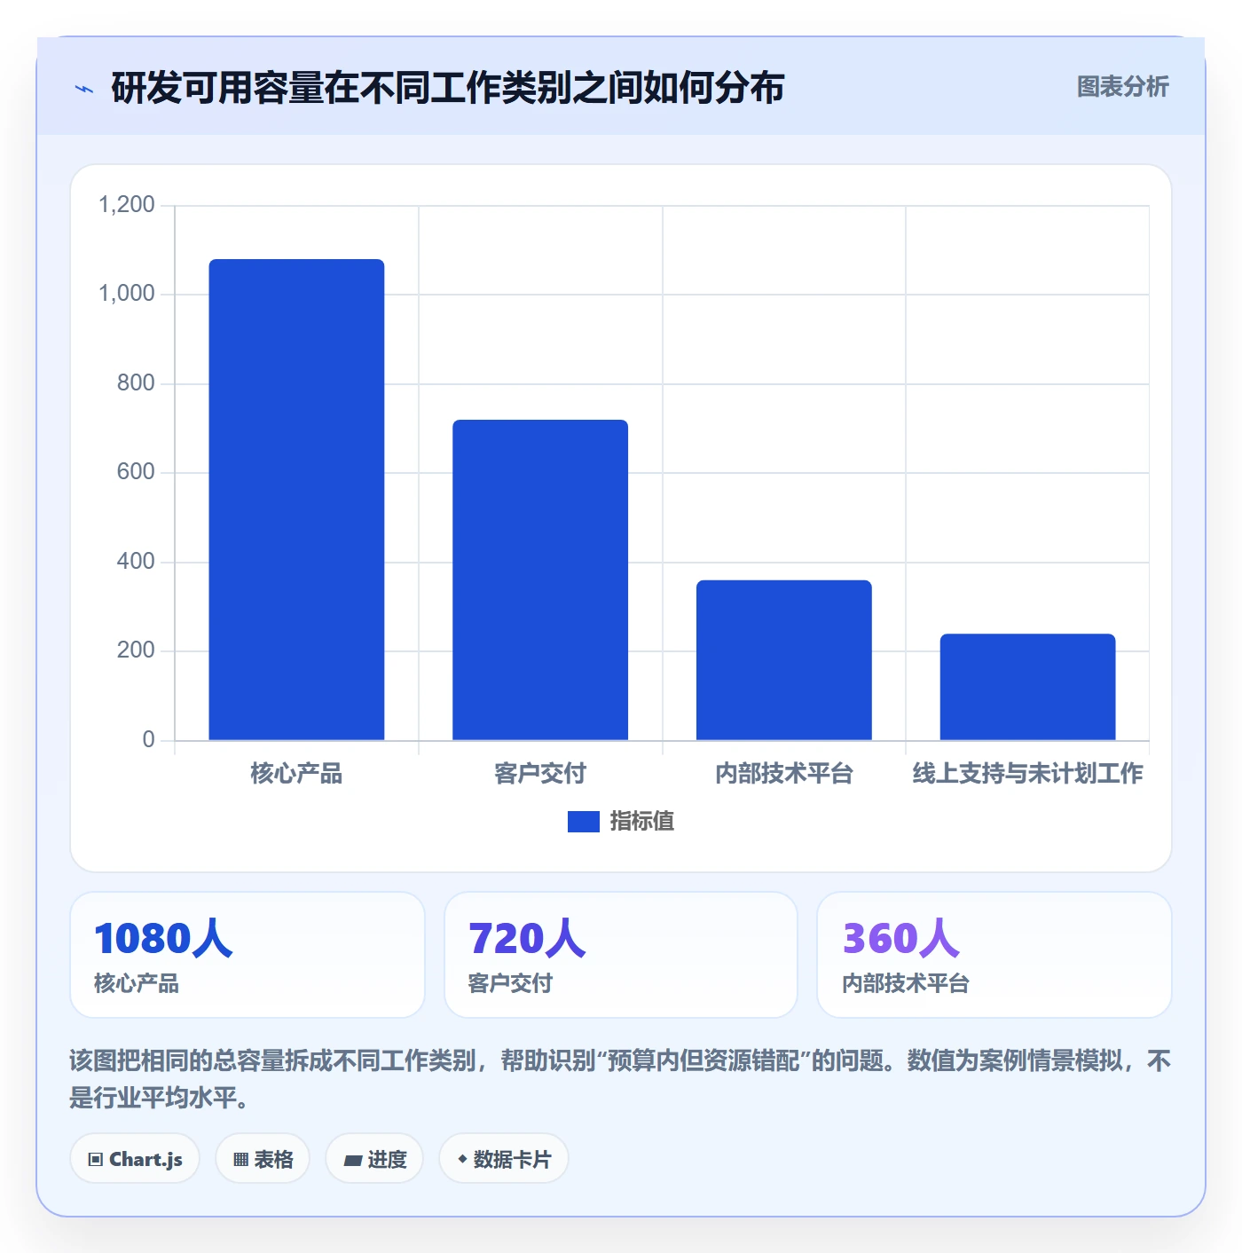Viewport: 1242px width, 1253px height.
Task: Click the grid icon in 表格 chip
Action: 240,1160
